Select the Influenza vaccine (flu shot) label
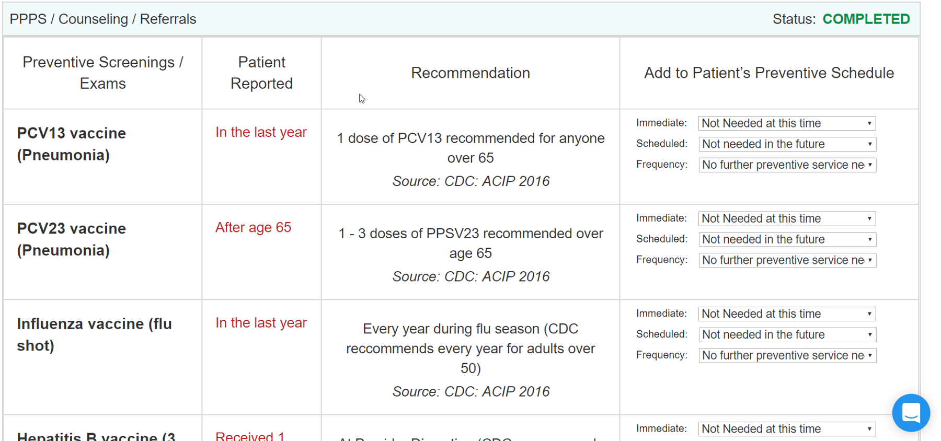The height and width of the screenshot is (441, 941). pyautogui.click(x=94, y=334)
